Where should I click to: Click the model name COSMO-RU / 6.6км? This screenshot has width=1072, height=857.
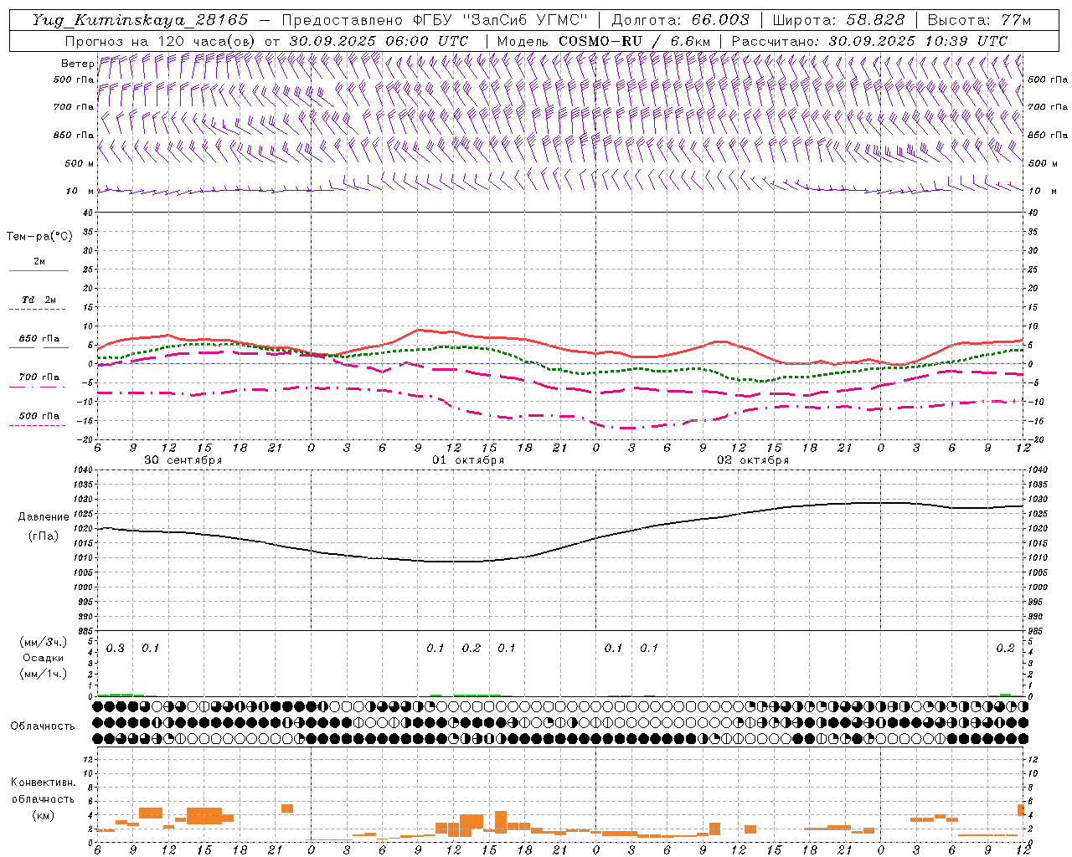(x=634, y=41)
